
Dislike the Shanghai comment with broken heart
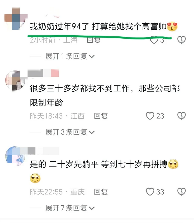tap(182, 40)
